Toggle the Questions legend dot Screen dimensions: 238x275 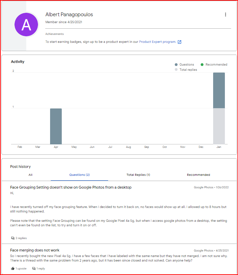[x=176, y=65]
